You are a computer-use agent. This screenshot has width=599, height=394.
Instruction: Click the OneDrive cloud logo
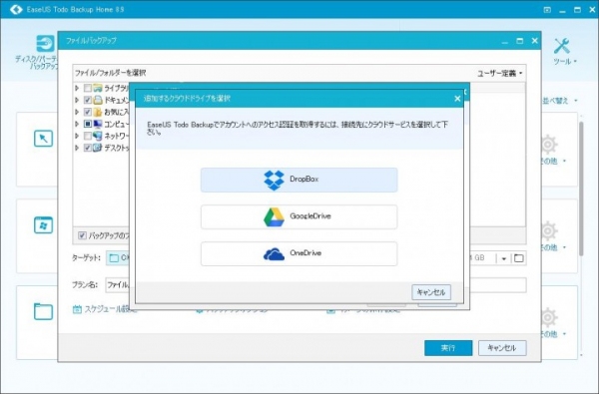click(274, 254)
